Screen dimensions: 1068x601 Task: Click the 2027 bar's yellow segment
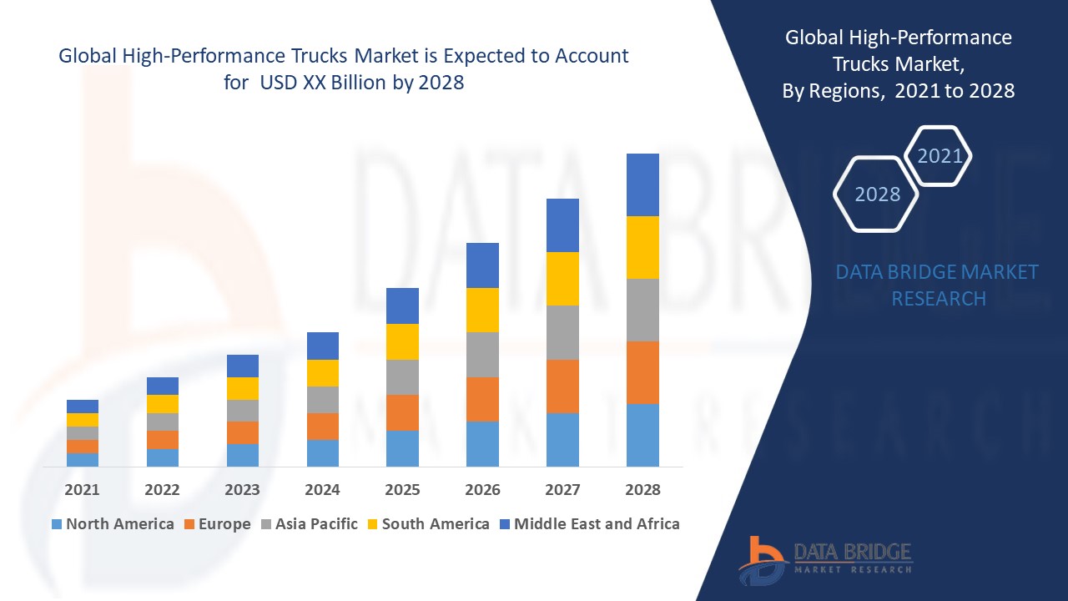pyautogui.click(x=562, y=279)
